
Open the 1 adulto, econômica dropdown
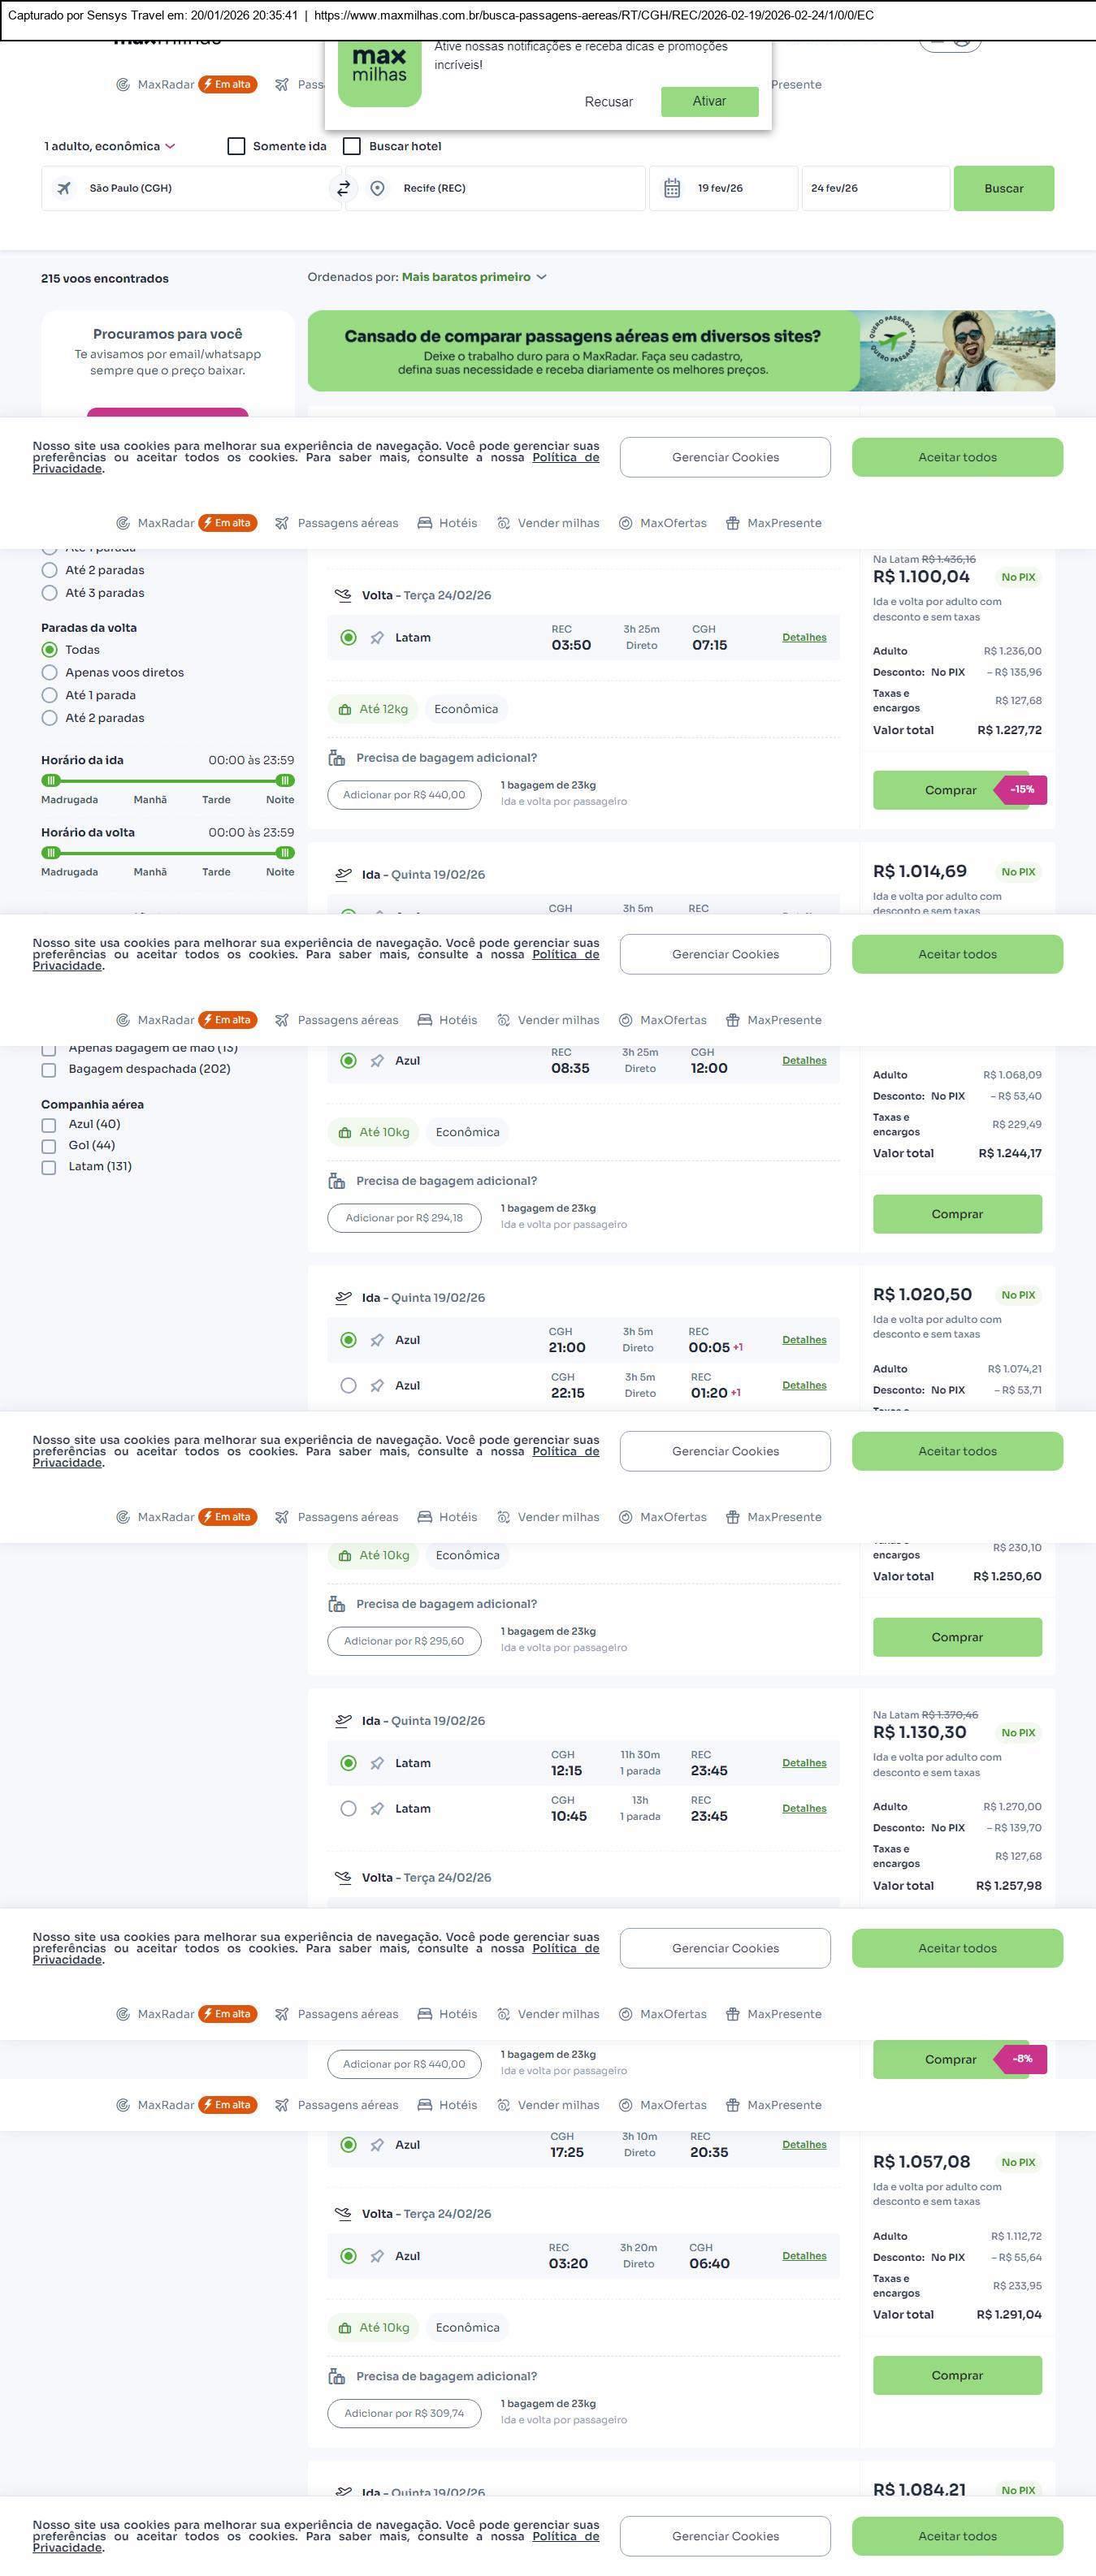tap(109, 146)
